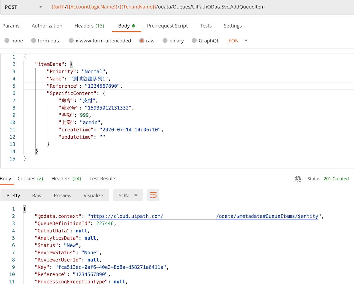The width and height of the screenshot is (354, 285).
Task: Open the response Cookies (2) tab
Action: (x=30, y=179)
